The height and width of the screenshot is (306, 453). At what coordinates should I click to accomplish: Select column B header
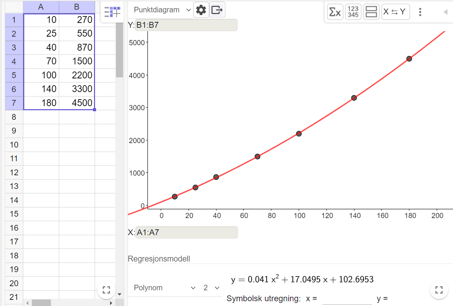(x=77, y=7)
